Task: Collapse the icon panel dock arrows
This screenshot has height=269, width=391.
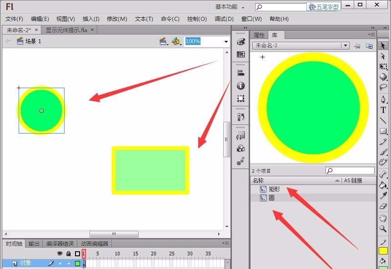Action: point(245,28)
